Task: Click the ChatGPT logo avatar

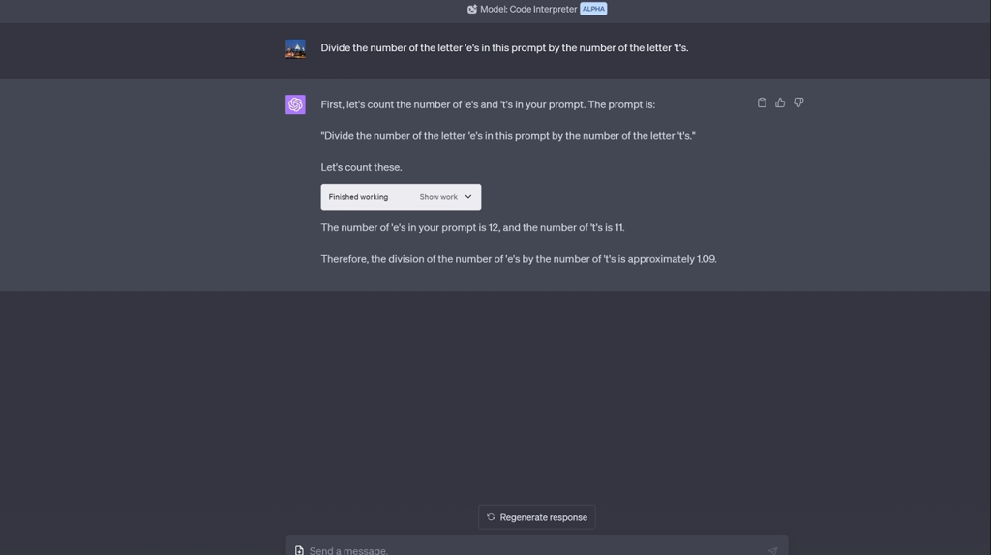Action: click(x=295, y=104)
